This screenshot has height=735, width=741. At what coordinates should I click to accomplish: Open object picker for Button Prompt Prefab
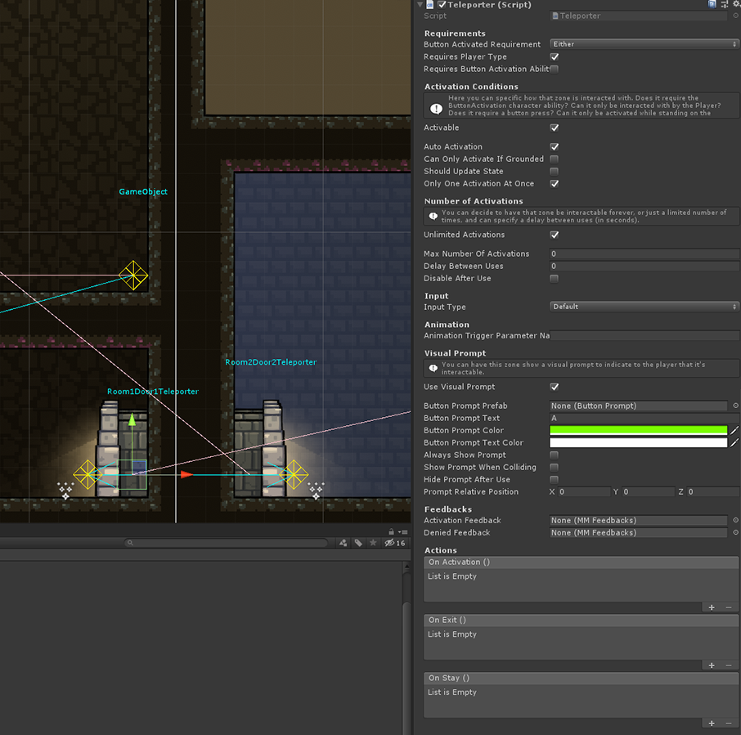(735, 406)
